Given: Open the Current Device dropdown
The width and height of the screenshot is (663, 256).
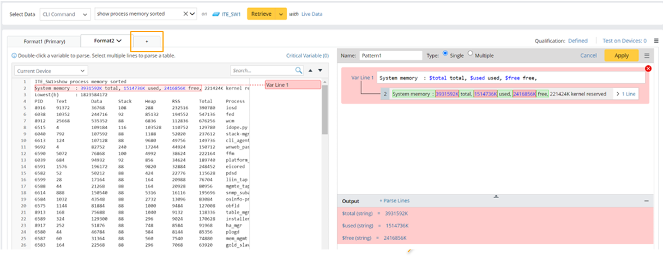Looking at the screenshot, I should [51, 71].
